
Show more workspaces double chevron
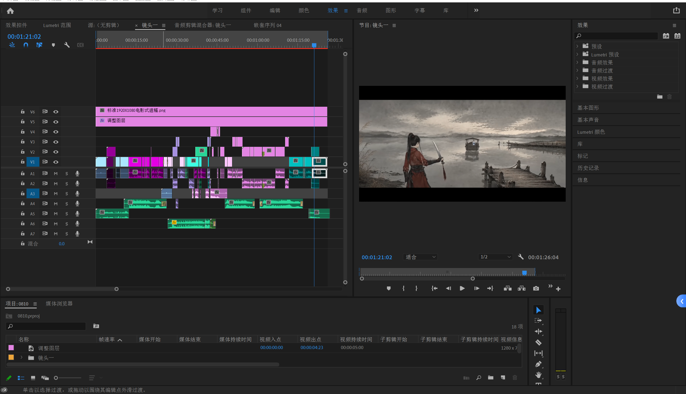tap(476, 10)
